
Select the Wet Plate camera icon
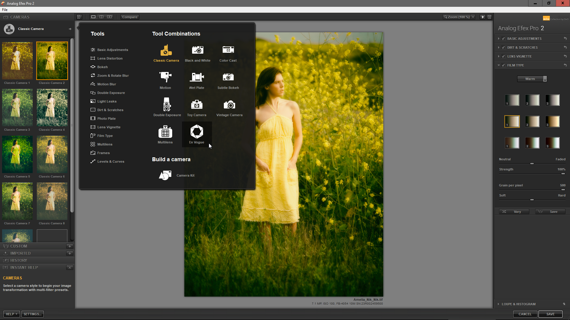pos(197,77)
